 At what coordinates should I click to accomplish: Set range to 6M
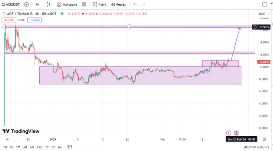[32, 147]
